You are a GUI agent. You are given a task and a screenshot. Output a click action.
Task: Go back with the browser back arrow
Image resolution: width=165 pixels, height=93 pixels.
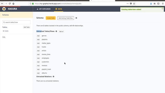click(2, 4)
